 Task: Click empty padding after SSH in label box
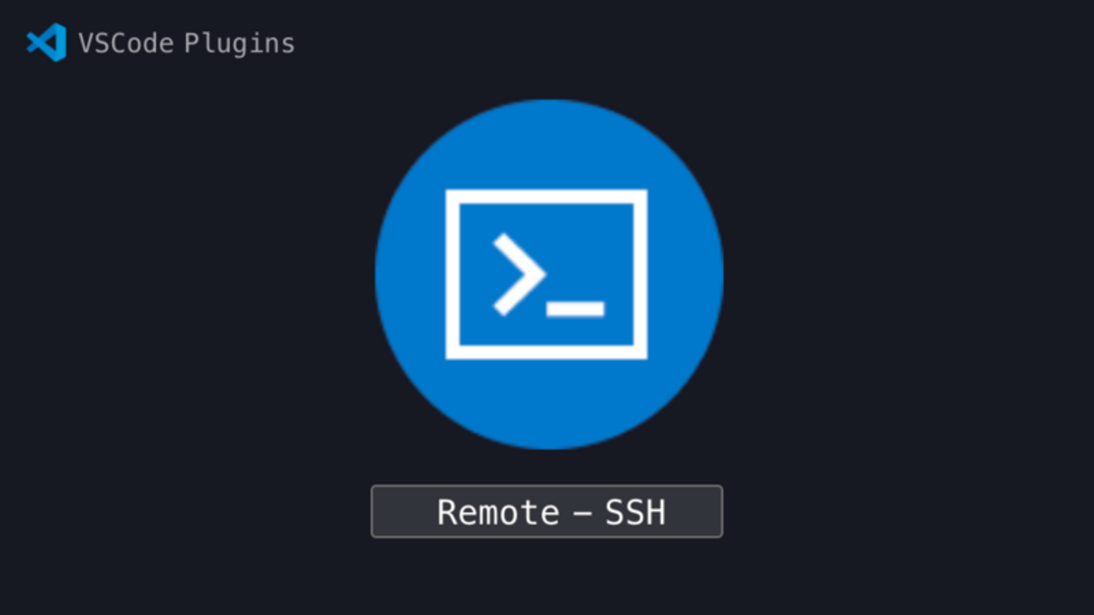693,512
